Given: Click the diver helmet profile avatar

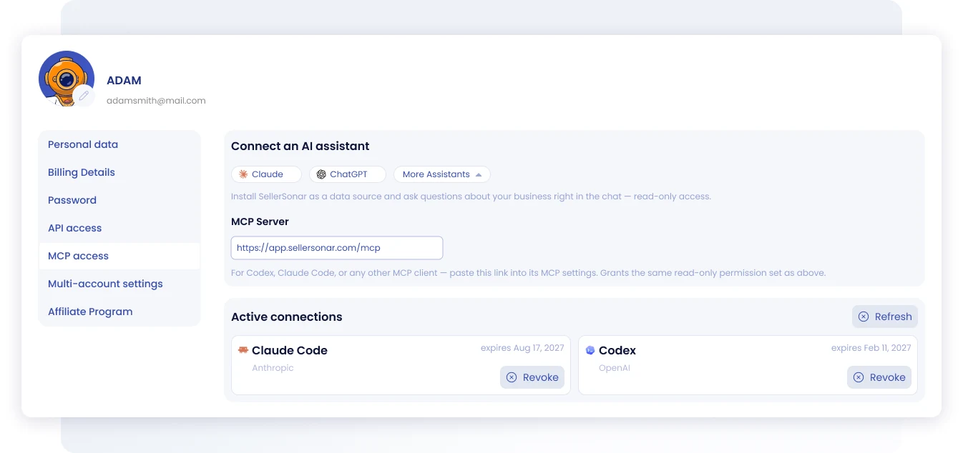Looking at the screenshot, I should [66, 78].
